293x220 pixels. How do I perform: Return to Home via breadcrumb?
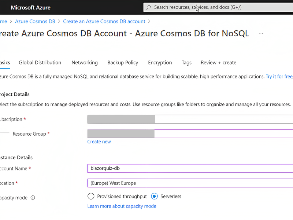click(x=3, y=21)
